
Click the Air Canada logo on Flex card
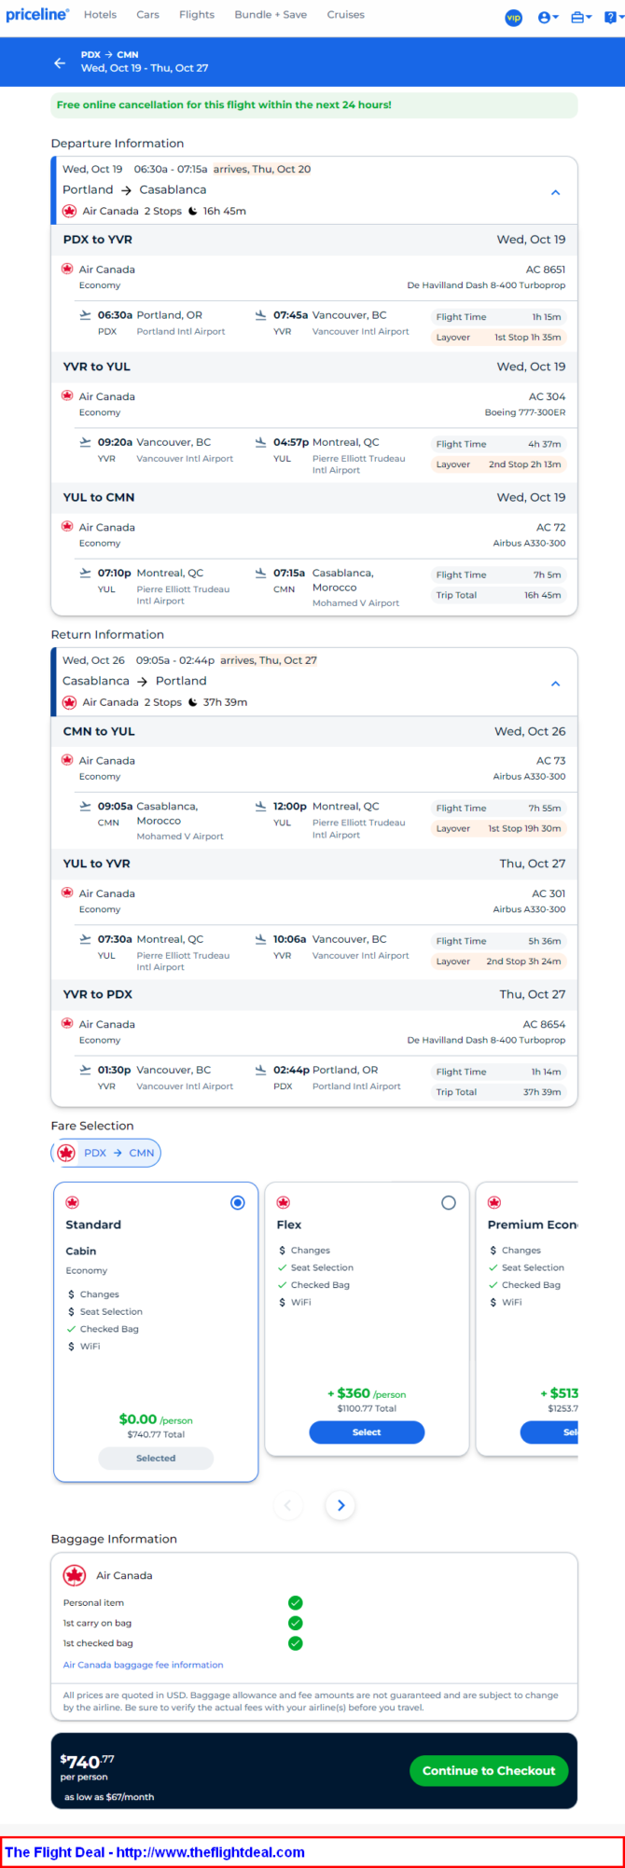click(x=284, y=1203)
